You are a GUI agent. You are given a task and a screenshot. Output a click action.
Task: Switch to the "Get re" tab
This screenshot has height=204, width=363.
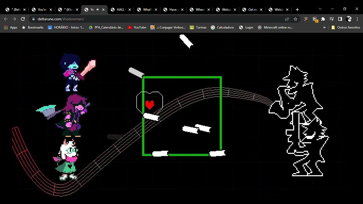[x=252, y=10]
